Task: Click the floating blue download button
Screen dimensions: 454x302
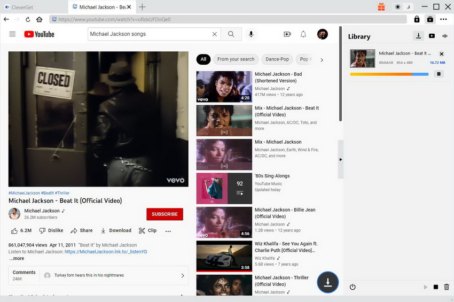Action: click(328, 282)
